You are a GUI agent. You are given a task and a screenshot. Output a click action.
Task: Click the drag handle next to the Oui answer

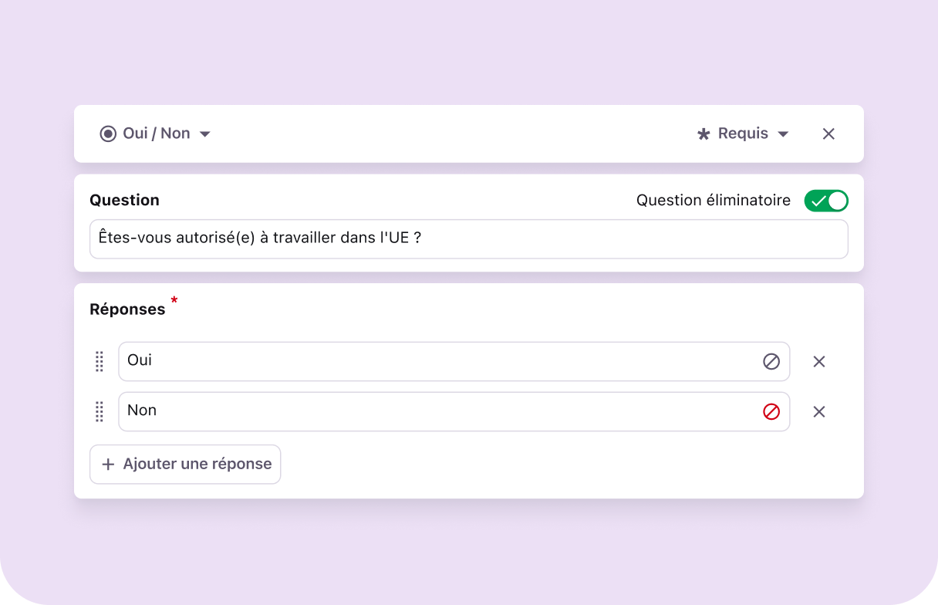point(99,361)
